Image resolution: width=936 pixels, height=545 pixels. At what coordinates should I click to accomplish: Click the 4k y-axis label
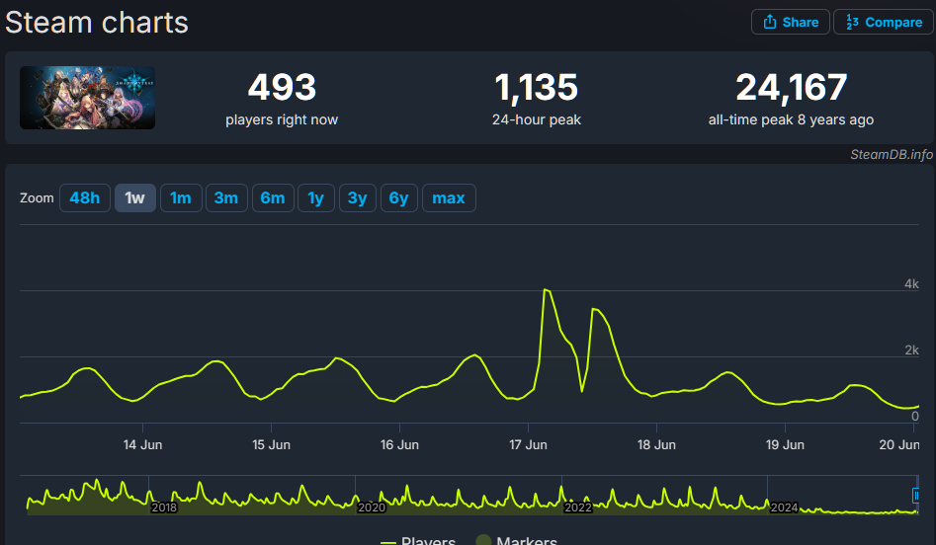coord(911,283)
